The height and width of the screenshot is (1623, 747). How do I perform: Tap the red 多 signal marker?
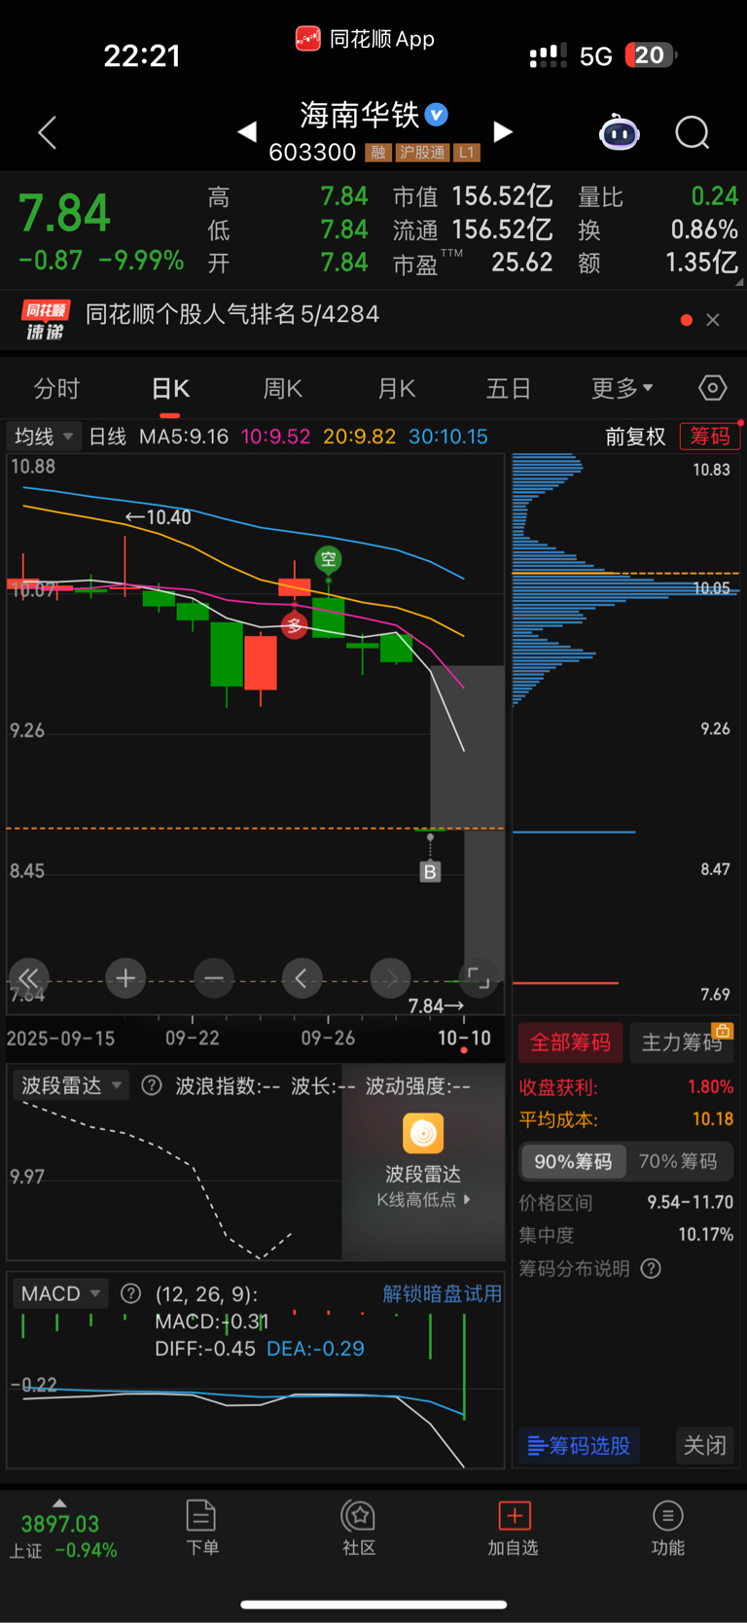click(295, 625)
